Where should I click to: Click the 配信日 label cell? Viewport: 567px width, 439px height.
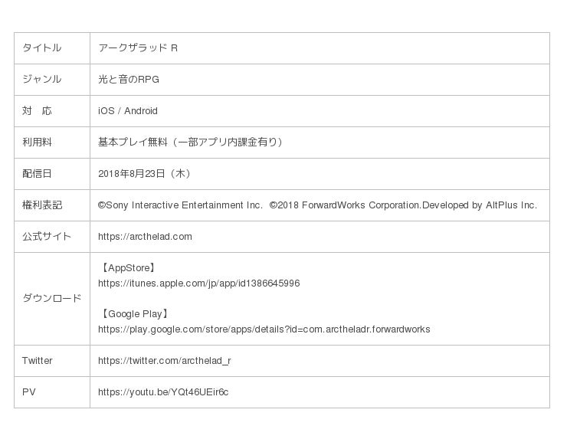pos(37,174)
